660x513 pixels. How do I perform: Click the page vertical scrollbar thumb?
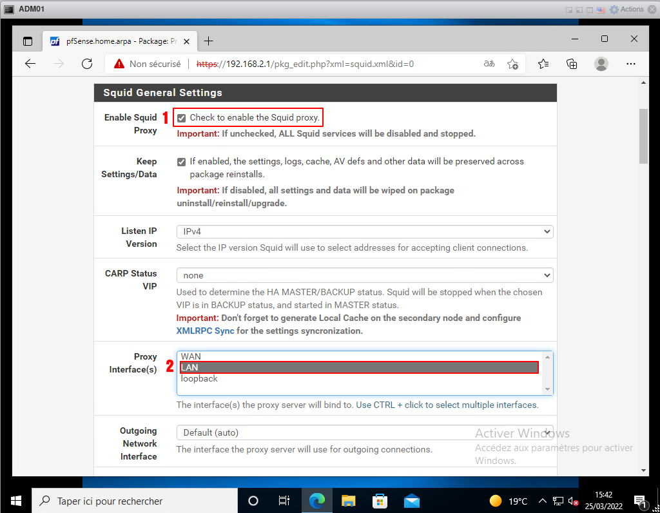coord(643,135)
